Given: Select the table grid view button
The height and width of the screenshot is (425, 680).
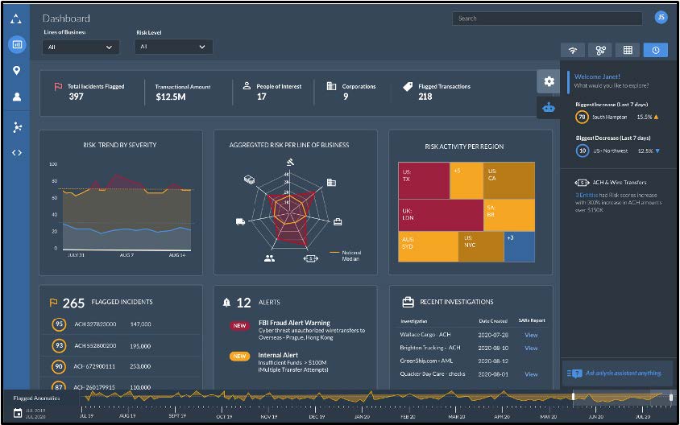Looking at the screenshot, I should pyautogui.click(x=628, y=50).
